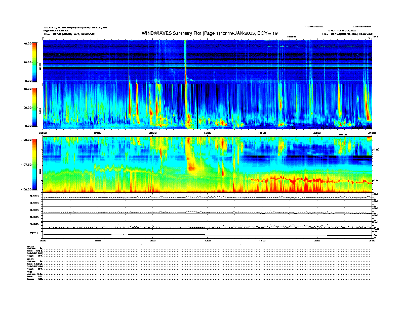The image size is (401, 309).
Task: Click the 12:00 tick label under RAD1 spectrogram
Action: pos(208,133)
